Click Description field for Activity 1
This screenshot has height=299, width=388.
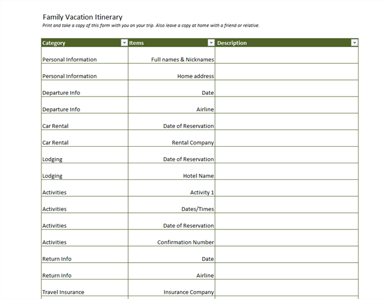pos(287,188)
